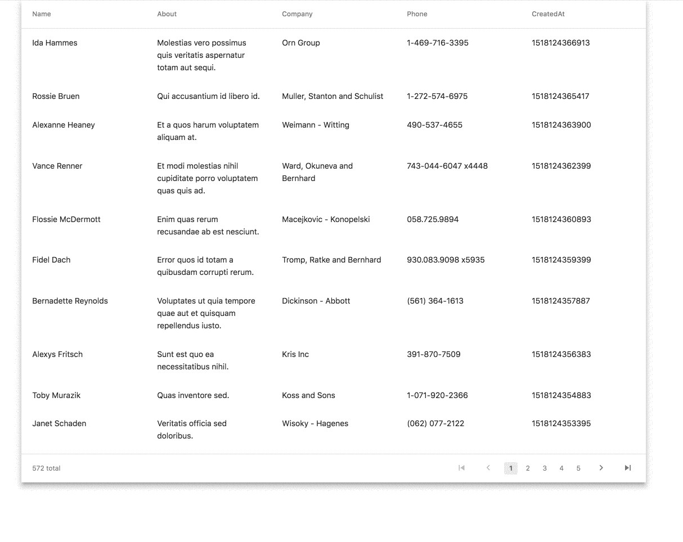Select the name Rossie Bruen
This screenshot has height=542, width=683.
pyautogui.click(x=56, y=96)
